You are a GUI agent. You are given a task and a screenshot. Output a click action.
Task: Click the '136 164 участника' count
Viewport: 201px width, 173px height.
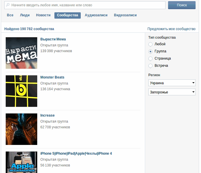click(x=55, y=89)
